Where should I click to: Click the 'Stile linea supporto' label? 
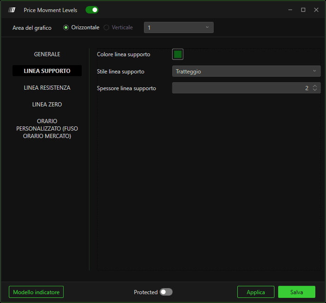(121, 72)
